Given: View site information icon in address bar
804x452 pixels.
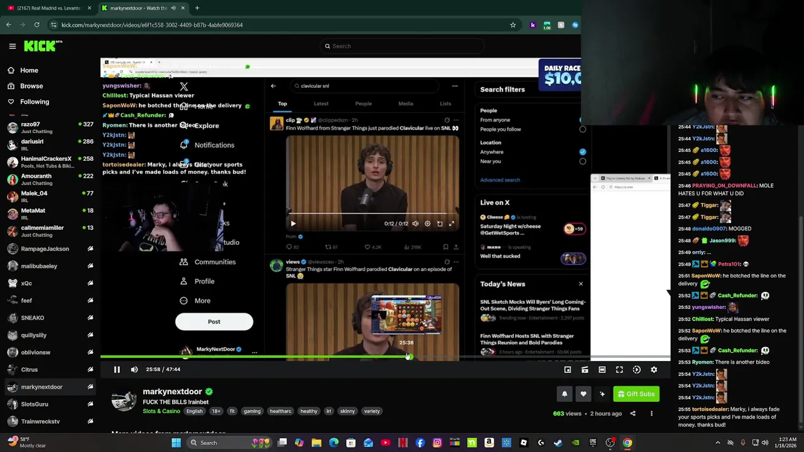Looking at the screenshot, I should click(53, 25).
